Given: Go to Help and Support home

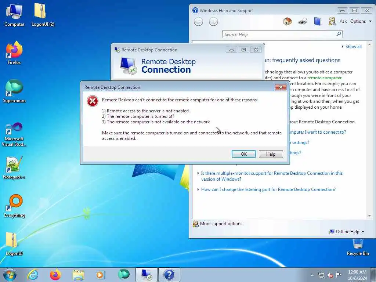Looking at the screenshot, I should 287,21.
